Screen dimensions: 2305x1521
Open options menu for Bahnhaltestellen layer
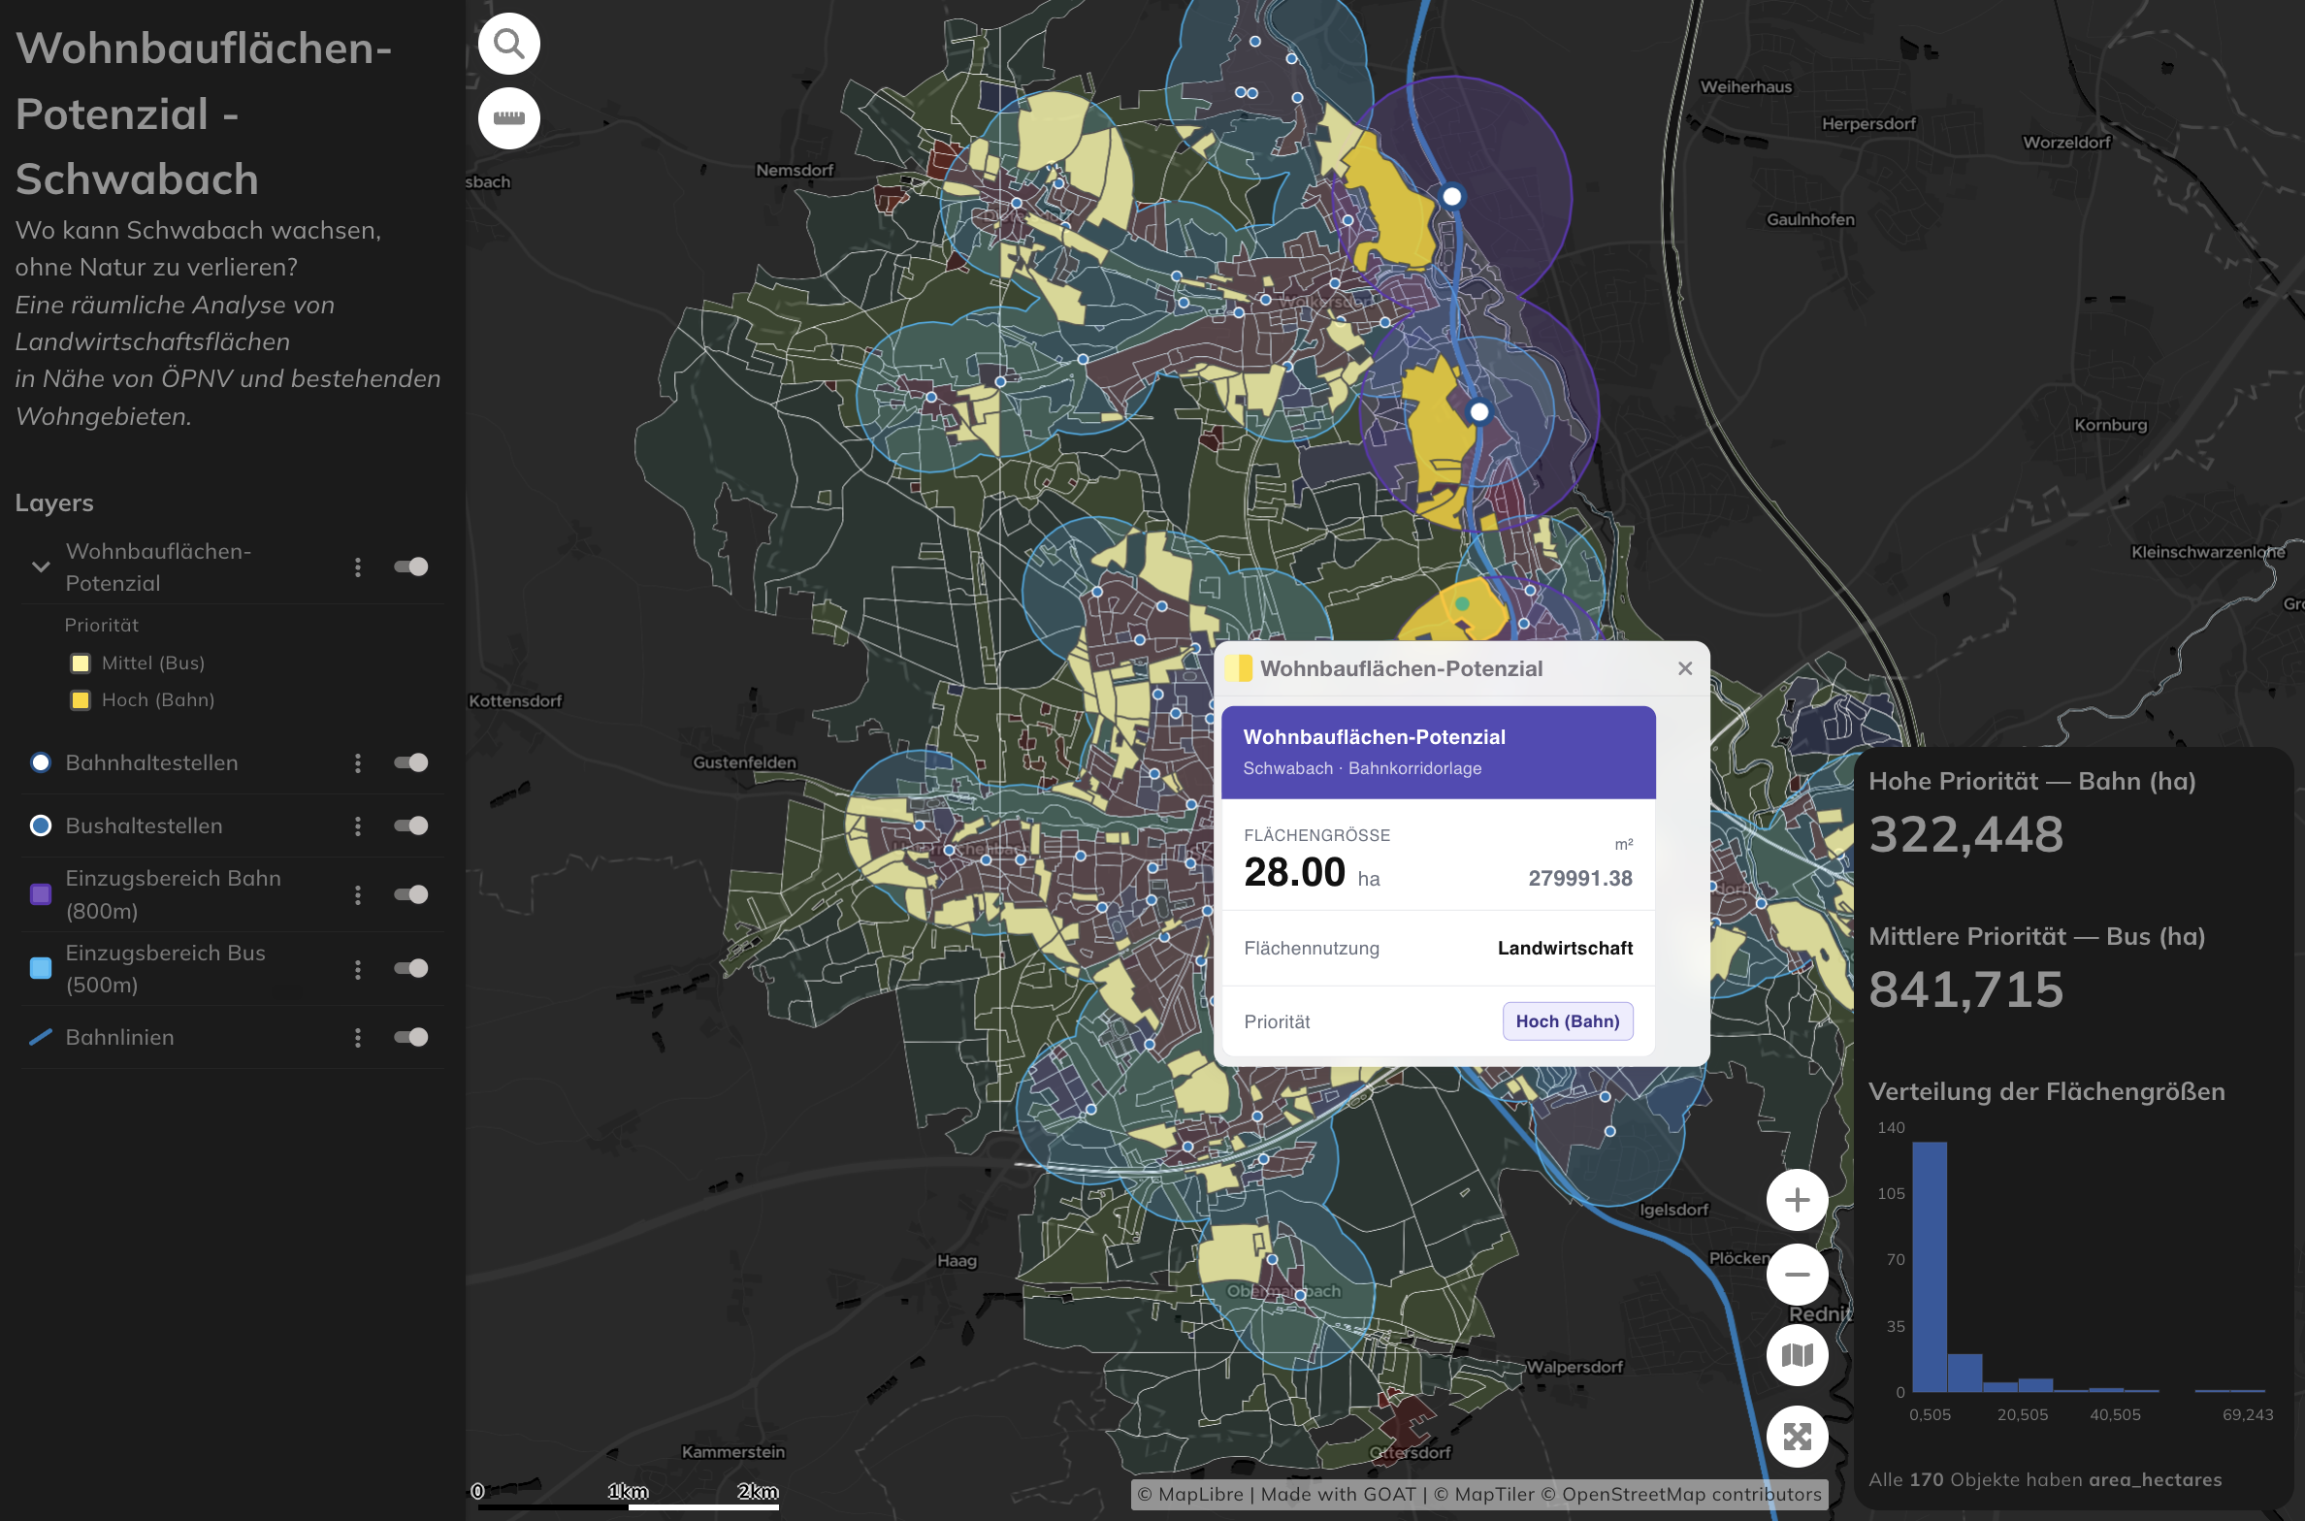click(x=358, y=763)
